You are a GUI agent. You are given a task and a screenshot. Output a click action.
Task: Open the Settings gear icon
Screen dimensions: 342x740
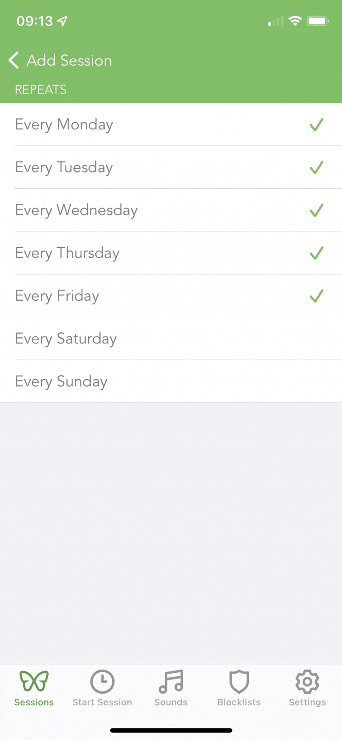(307, 681)
